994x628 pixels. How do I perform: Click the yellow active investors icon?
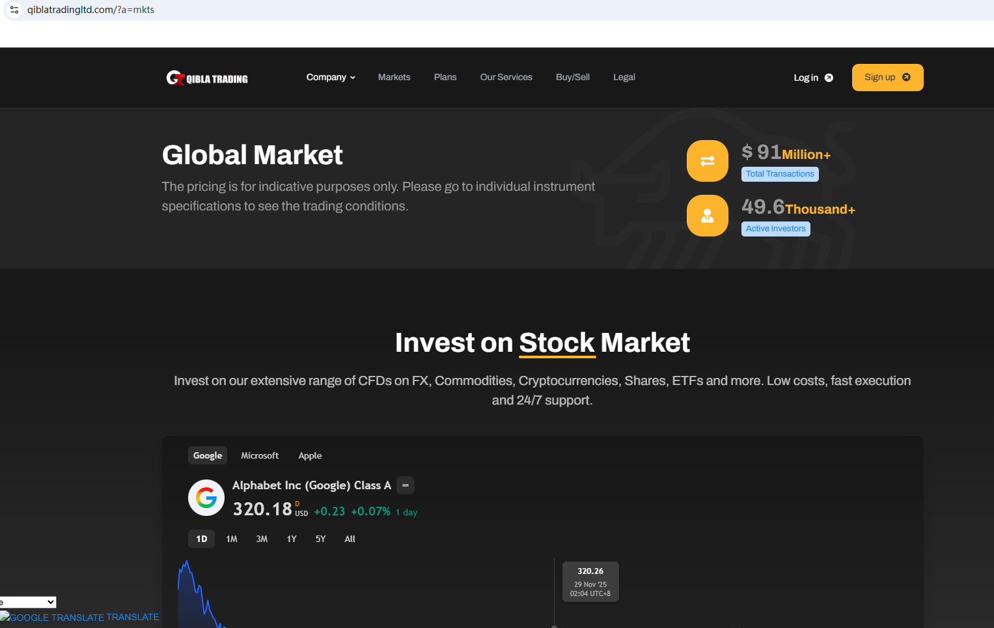(x=707, y=216)
